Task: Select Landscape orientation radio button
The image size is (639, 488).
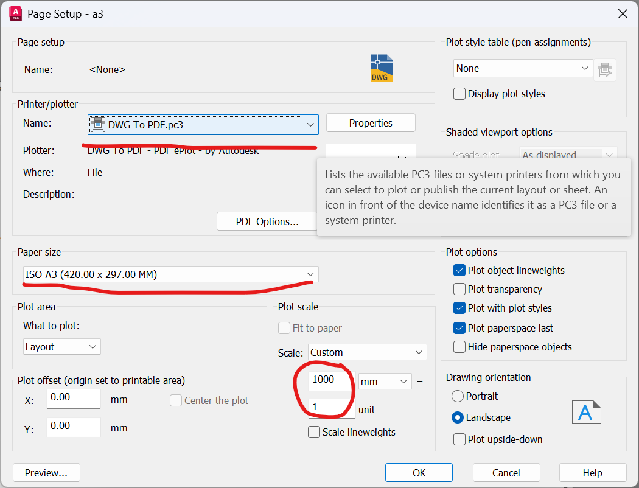Action: coord(458,417)
